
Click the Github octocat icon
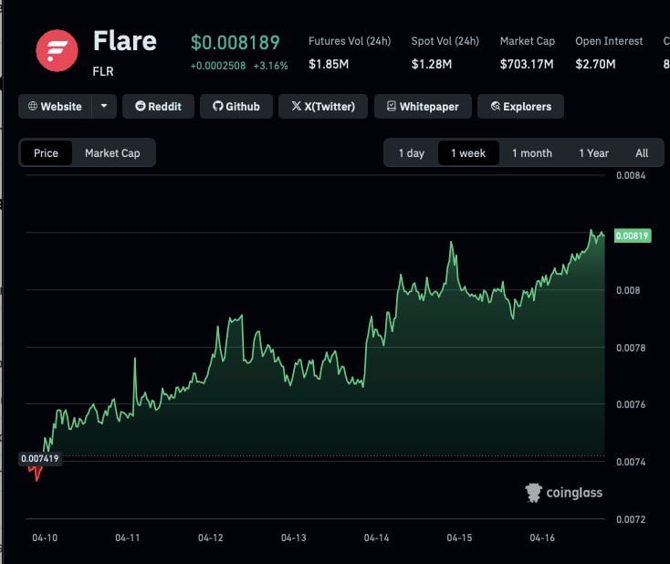coord(217,107)
